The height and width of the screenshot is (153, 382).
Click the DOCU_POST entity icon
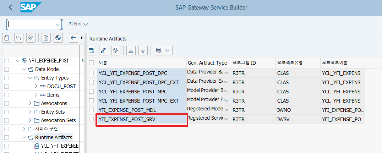pos(43,87)
